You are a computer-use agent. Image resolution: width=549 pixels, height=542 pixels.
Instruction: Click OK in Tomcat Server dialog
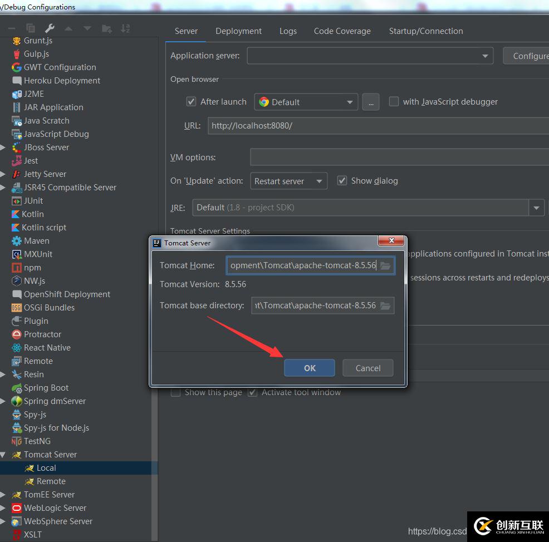click(x=310, y=368)
